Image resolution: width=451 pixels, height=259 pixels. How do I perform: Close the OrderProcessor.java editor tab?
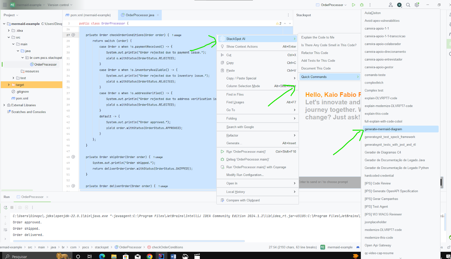point(158,15)
